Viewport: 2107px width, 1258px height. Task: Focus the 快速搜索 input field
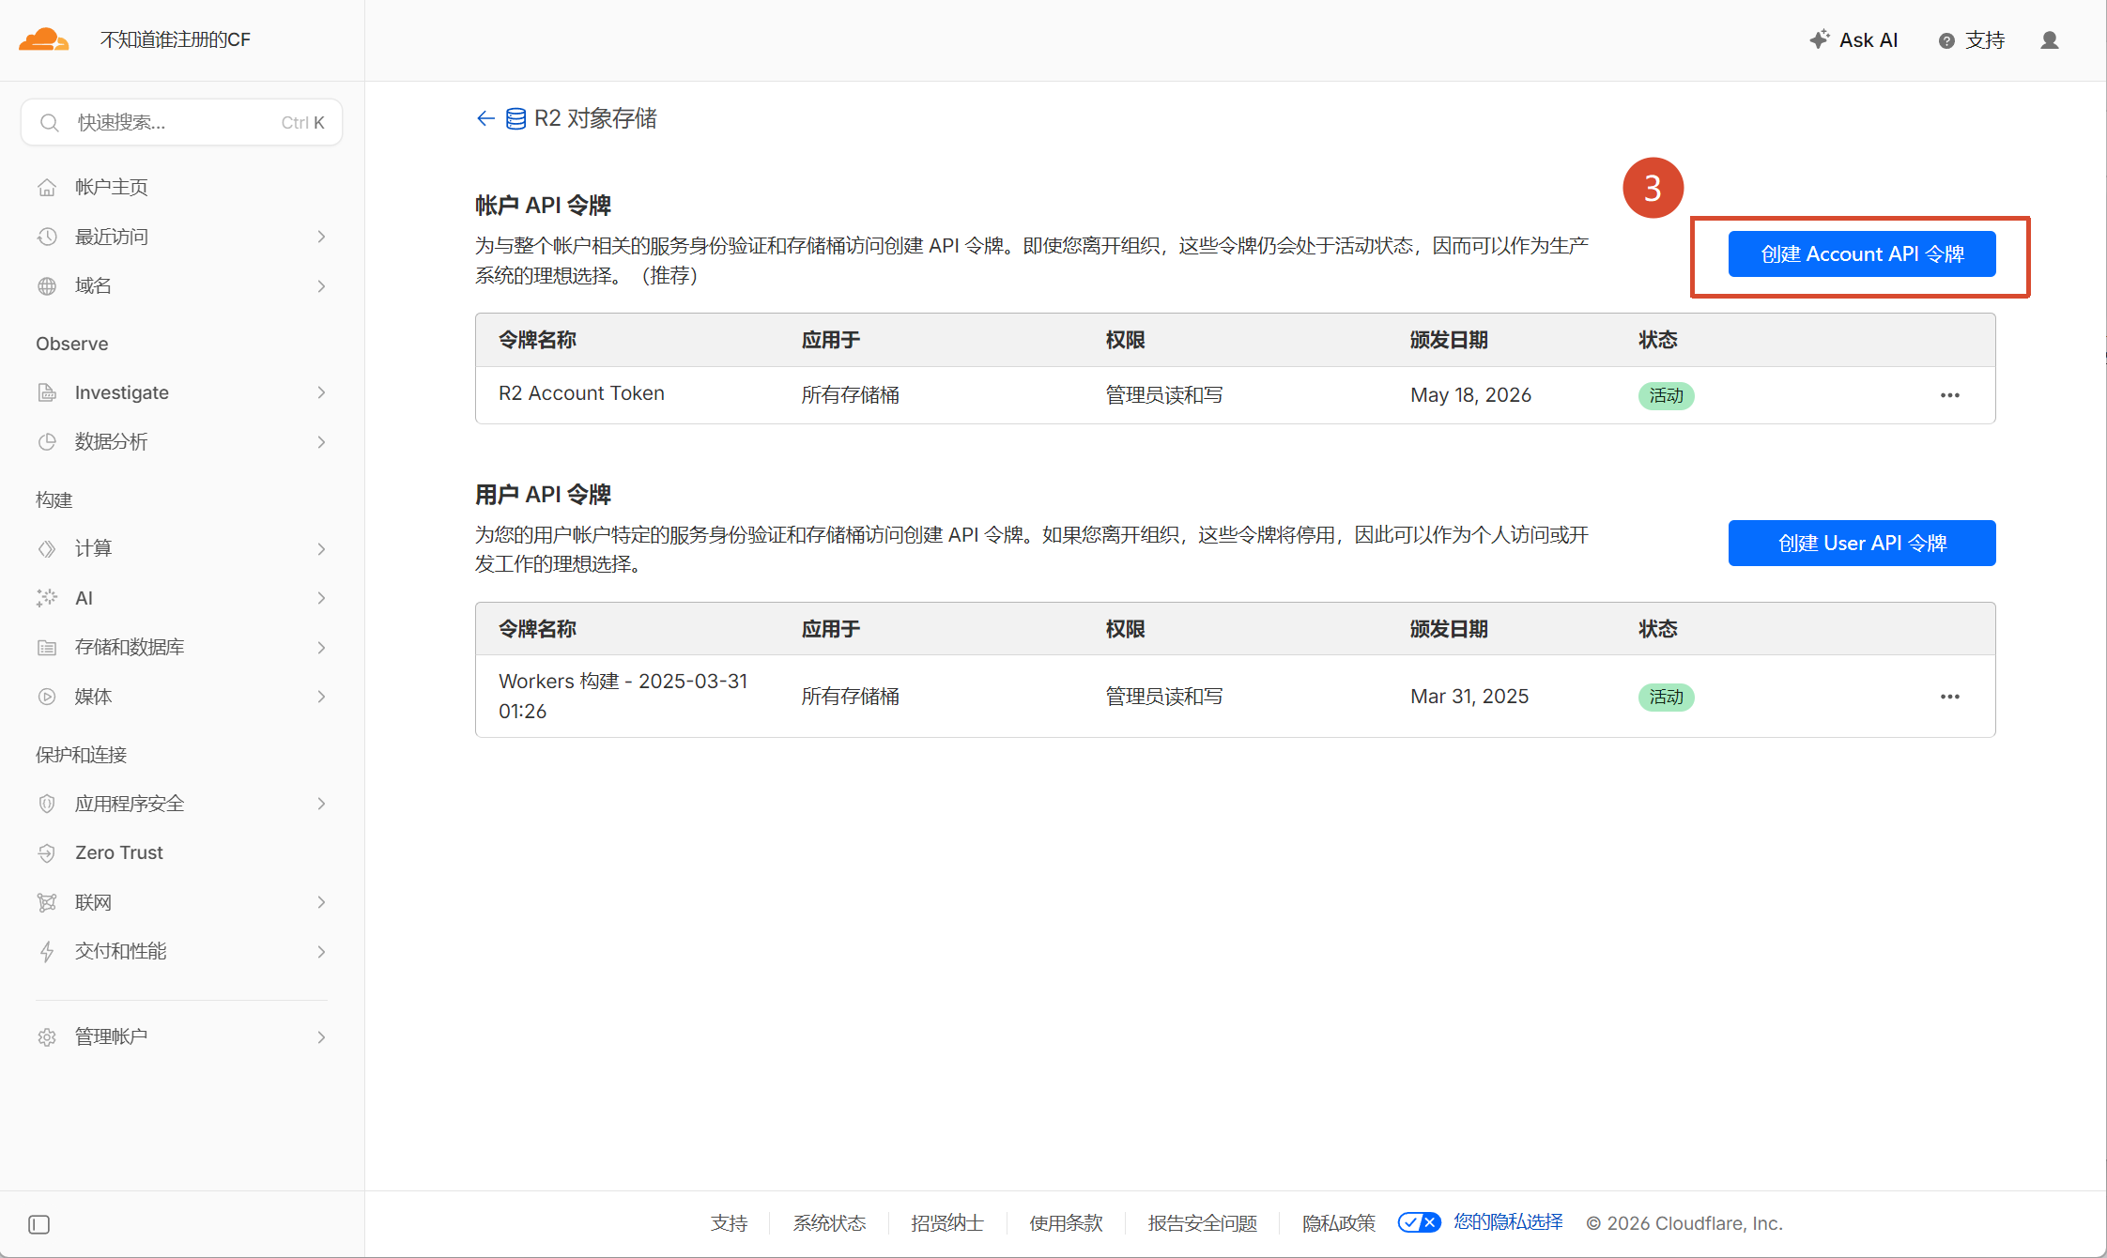[182, 123]
